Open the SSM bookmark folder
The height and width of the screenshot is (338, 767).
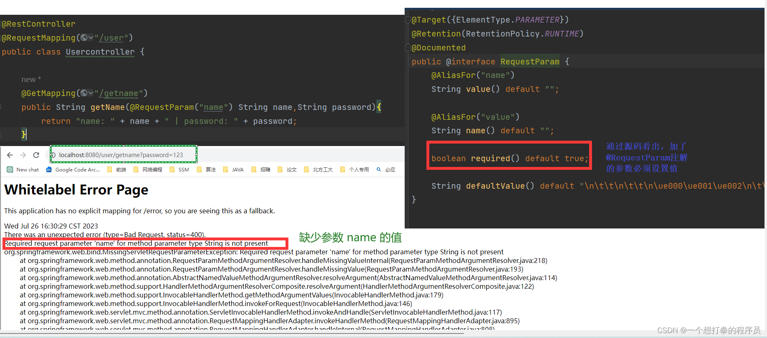coord(179,169)
